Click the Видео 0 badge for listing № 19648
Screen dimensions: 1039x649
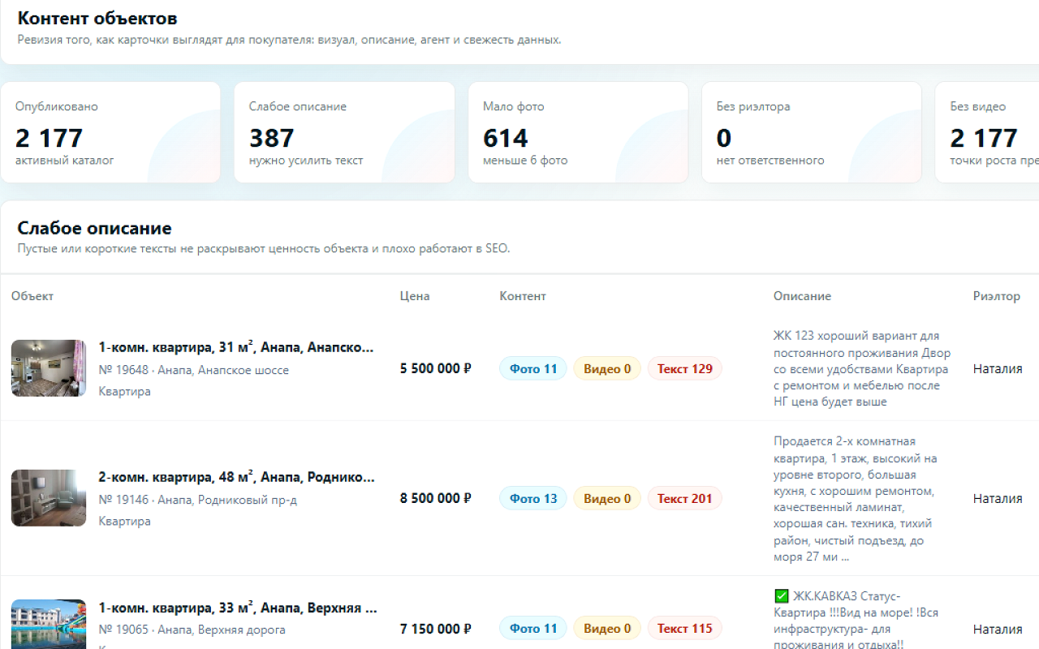click(x=607, y=368)
